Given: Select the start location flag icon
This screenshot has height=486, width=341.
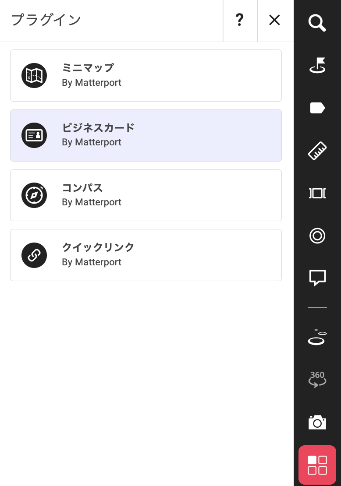Looking at the screenshot, I should (x=317, y=65).
